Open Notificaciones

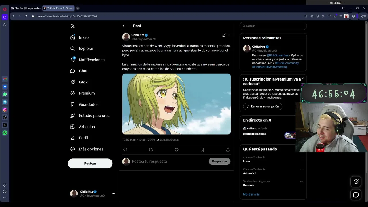point(88,60)
